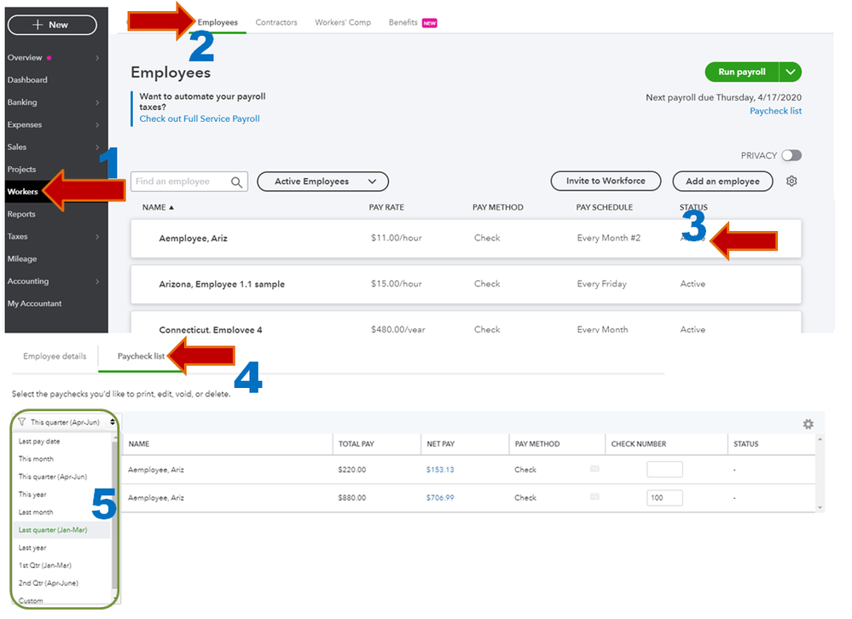The height and width of the screenshot is (619, 852).
Task: Click the date filter dropdown list scrollbar
Action: tap(114, 516)
